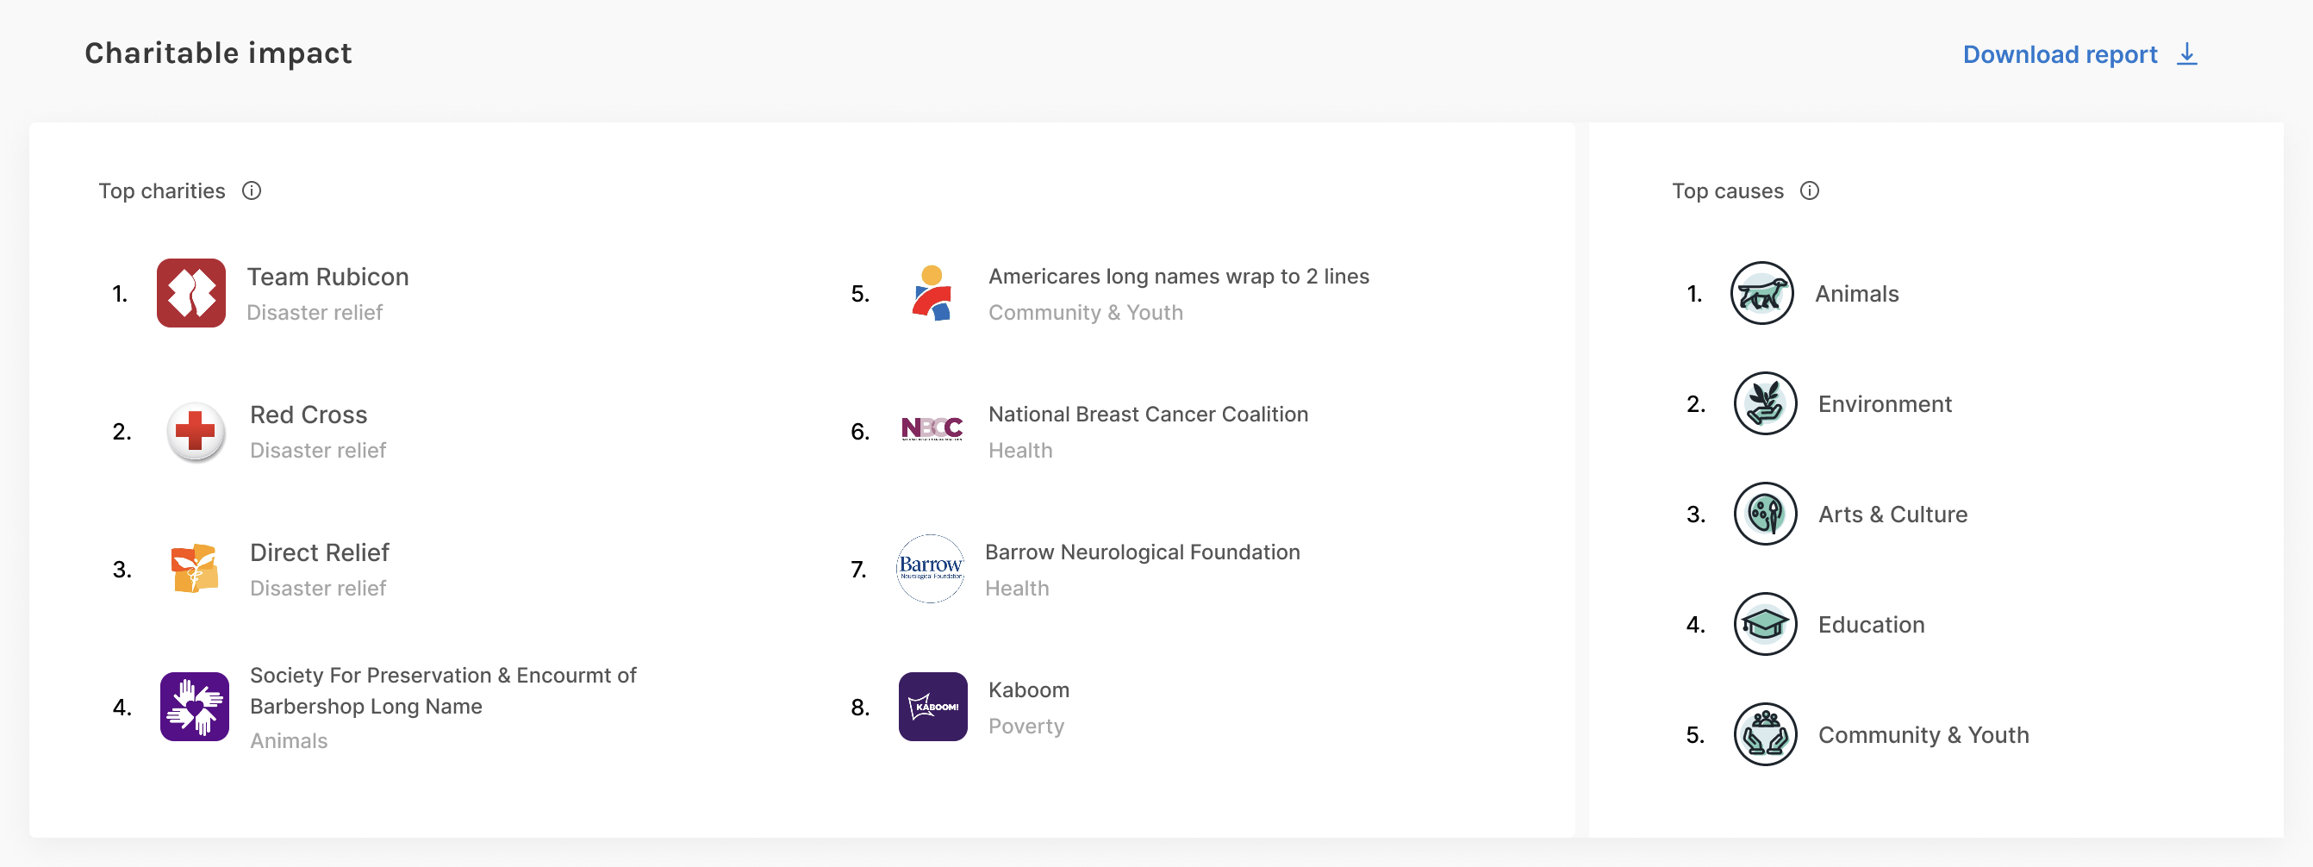The image size is (2313, 867).
Task: Click the Animals cause icon
Action: (x=1763, y=292)
